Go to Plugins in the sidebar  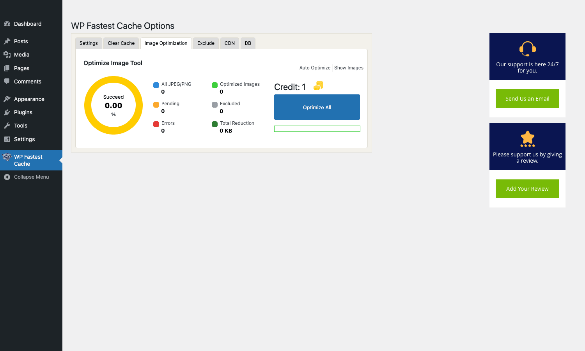coord(31,112)
